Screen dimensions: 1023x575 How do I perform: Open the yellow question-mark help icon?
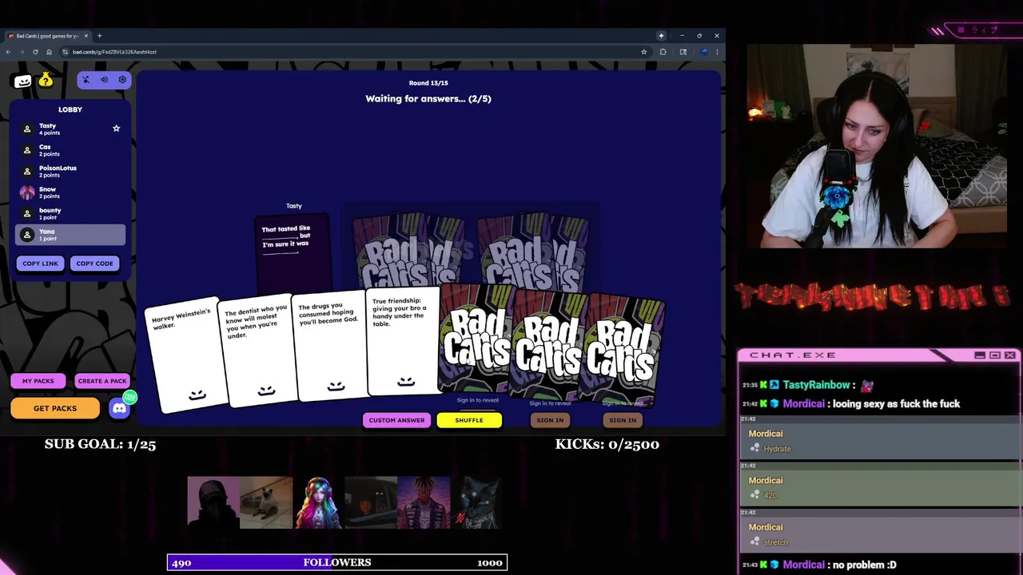tap(46, 79)
